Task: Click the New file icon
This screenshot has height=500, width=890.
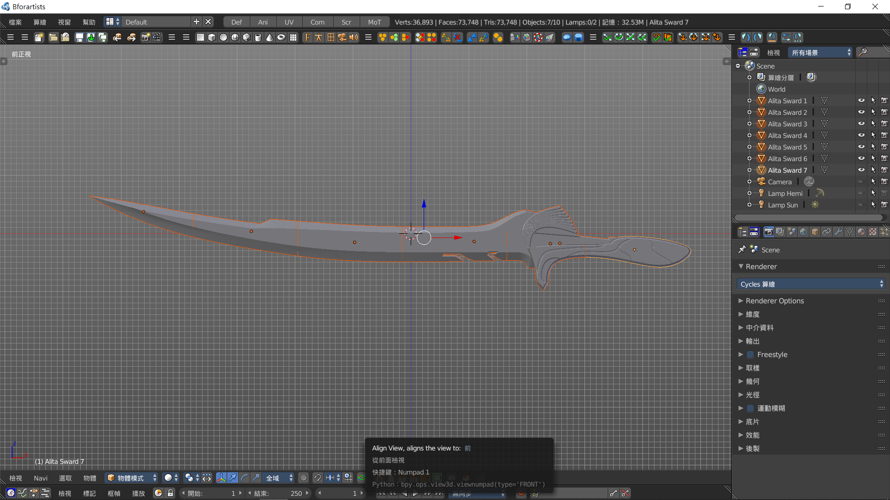Action: click(x=39, y=37)
